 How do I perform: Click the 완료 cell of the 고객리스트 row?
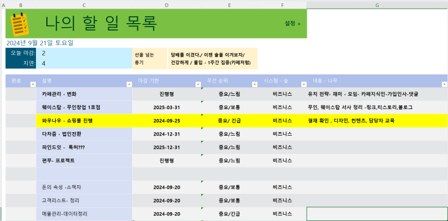pyautogui.click(x=21, y=201)
